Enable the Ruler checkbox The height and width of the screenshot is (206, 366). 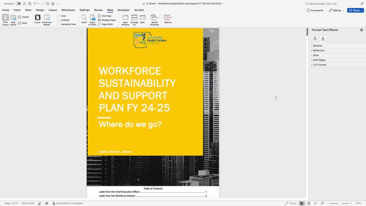59,16
